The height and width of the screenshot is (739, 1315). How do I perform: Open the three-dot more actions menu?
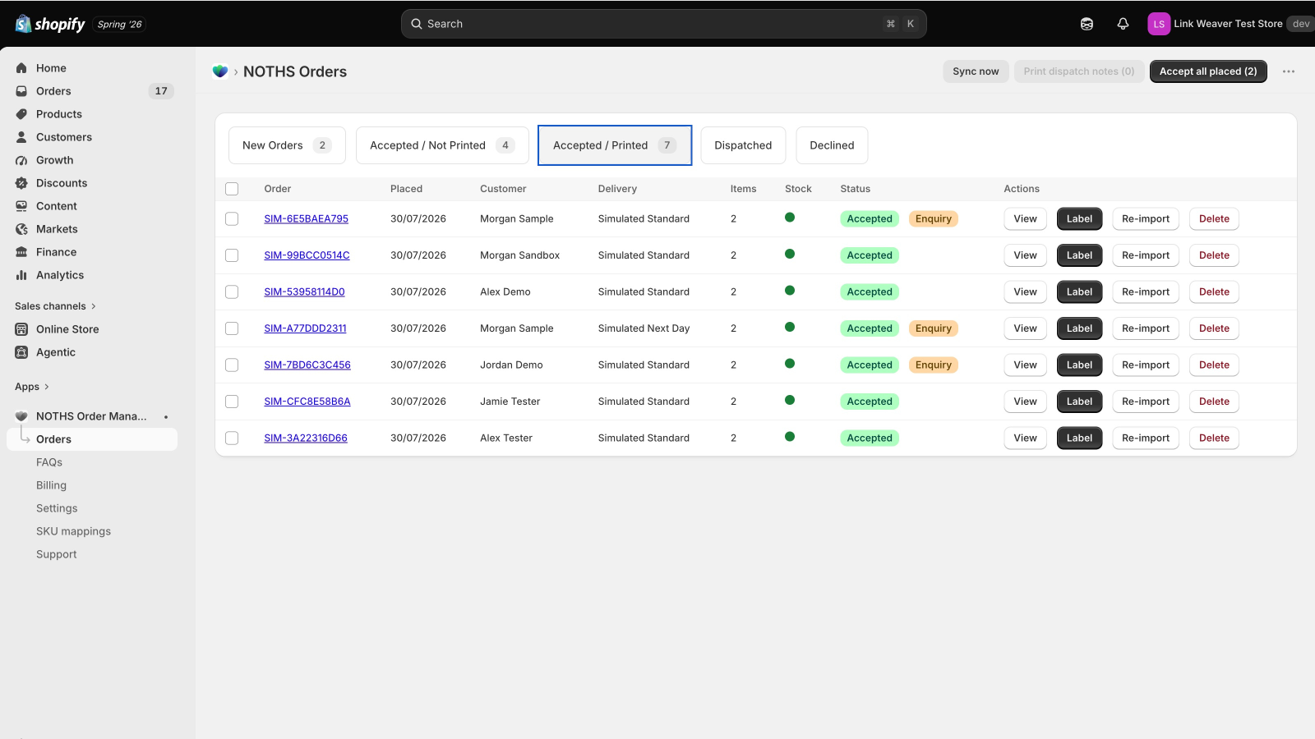(1289, 71)
